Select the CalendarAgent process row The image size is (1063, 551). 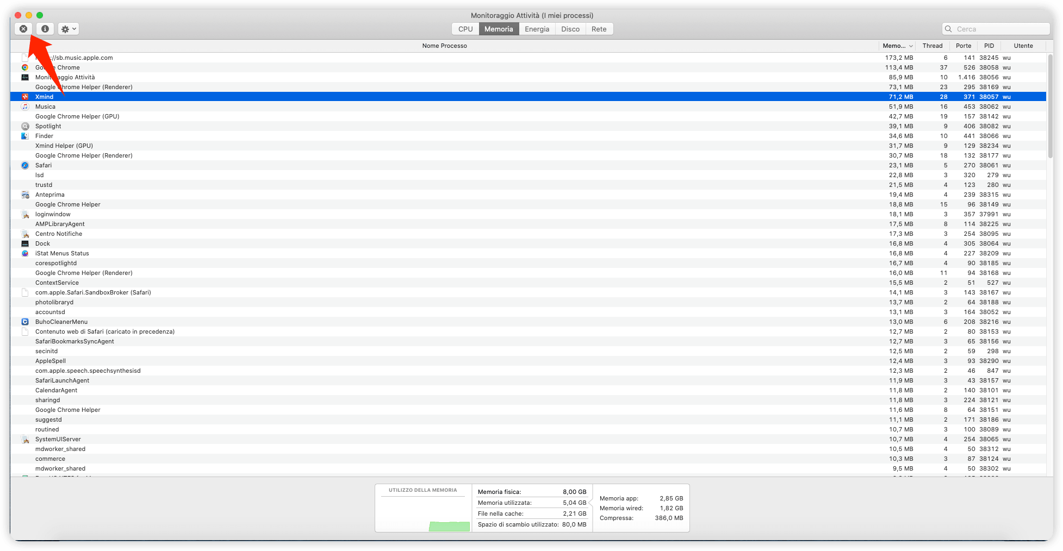pos(528,390)
